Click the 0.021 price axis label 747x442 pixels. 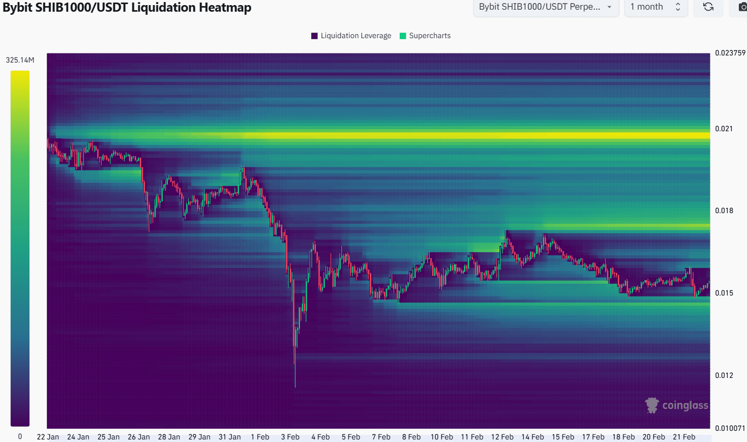tap(724, 129)
